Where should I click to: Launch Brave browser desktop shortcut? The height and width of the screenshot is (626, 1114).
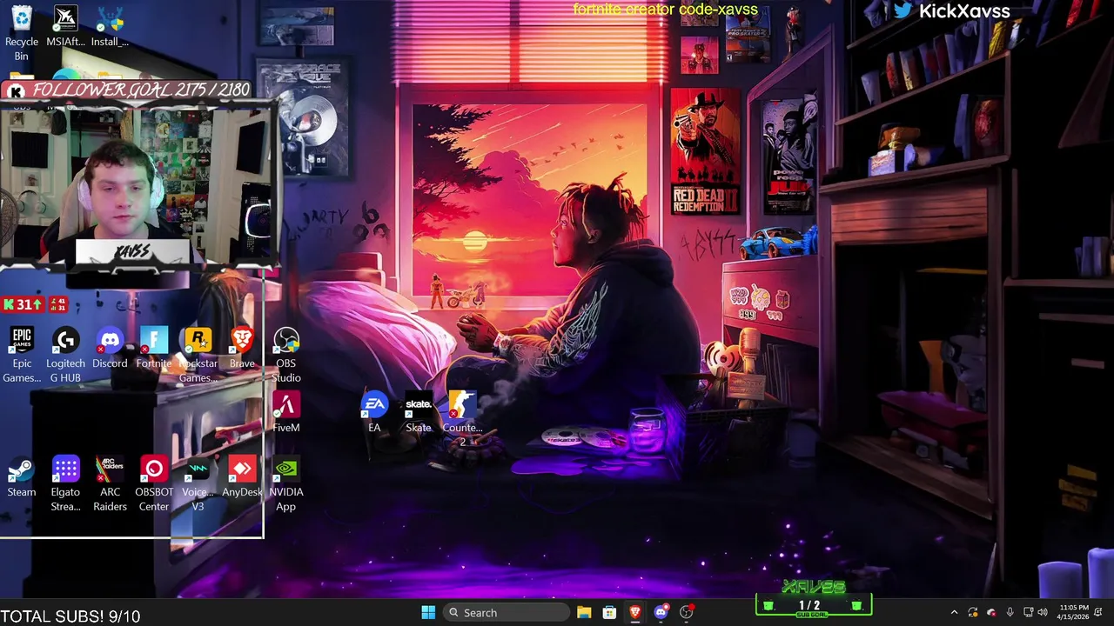[x=242, y=348]
